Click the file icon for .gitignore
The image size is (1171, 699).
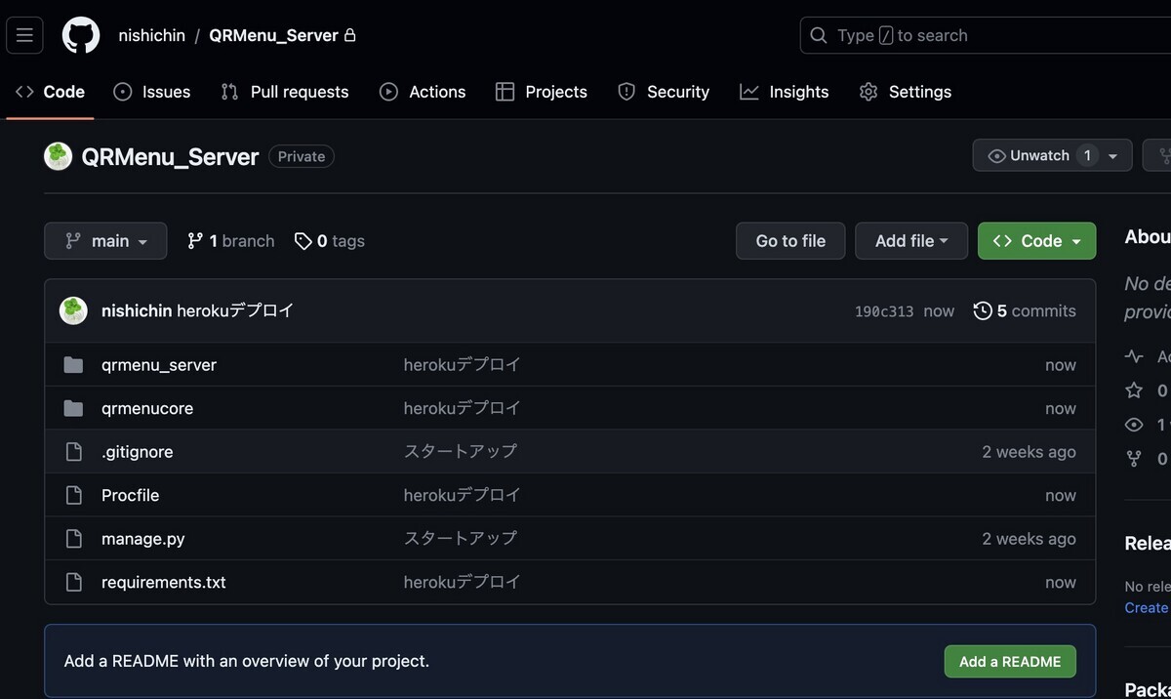pyautogui.click(x=73, y=452)
